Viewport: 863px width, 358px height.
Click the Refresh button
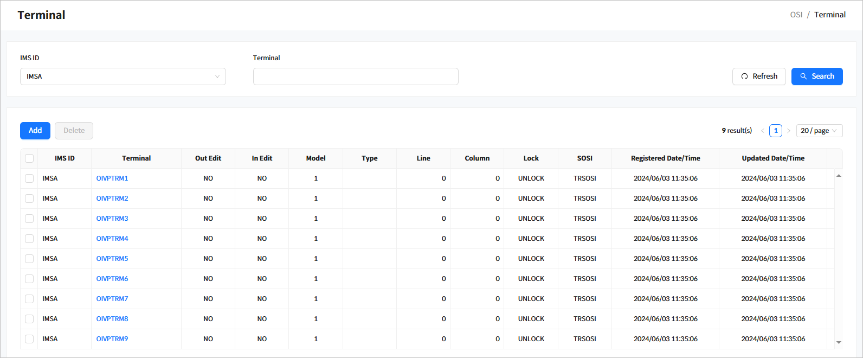pyautogui.click(x=758, y=76)
